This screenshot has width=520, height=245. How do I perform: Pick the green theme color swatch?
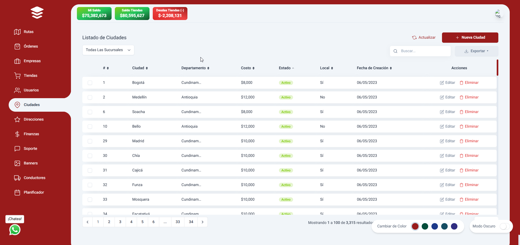tap(425, 226)
